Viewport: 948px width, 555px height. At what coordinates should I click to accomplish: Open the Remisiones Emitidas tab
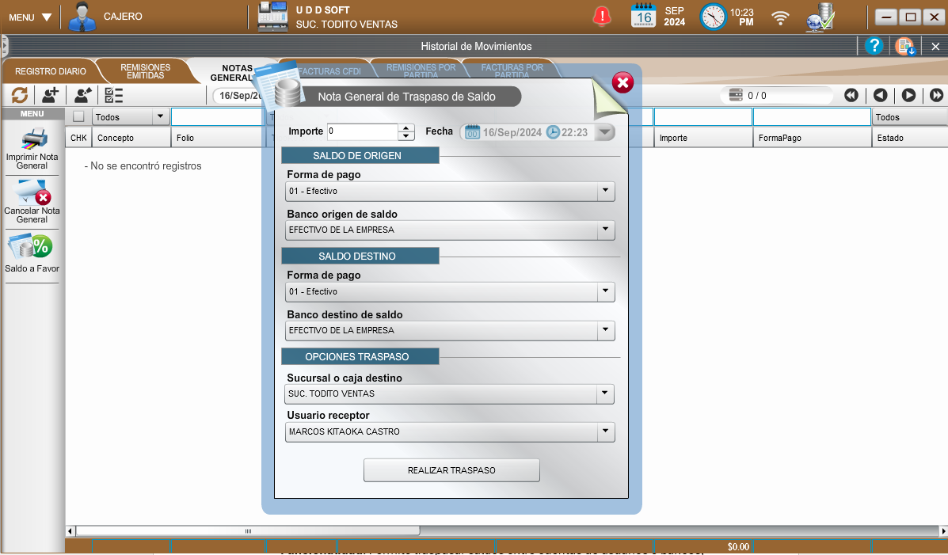(145, 71)
